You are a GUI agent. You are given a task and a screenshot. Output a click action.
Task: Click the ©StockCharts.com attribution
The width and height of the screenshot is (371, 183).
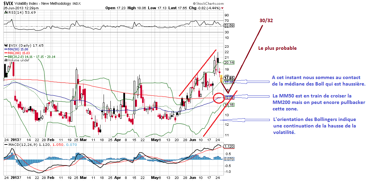pos(208,3)
